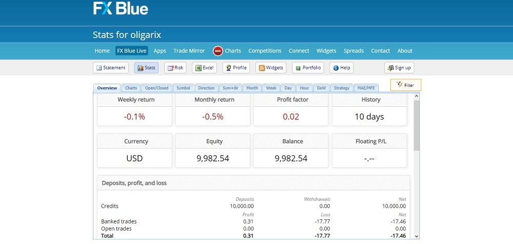Select the MAE/MFE tab
The width and height of the screenshot is (513, 244).
click(x=365, y=88)
